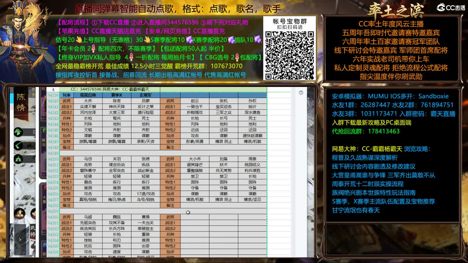This screenshot has height=263, width=468.
Task: Select the cell 魏延
Action: point(117,217)
